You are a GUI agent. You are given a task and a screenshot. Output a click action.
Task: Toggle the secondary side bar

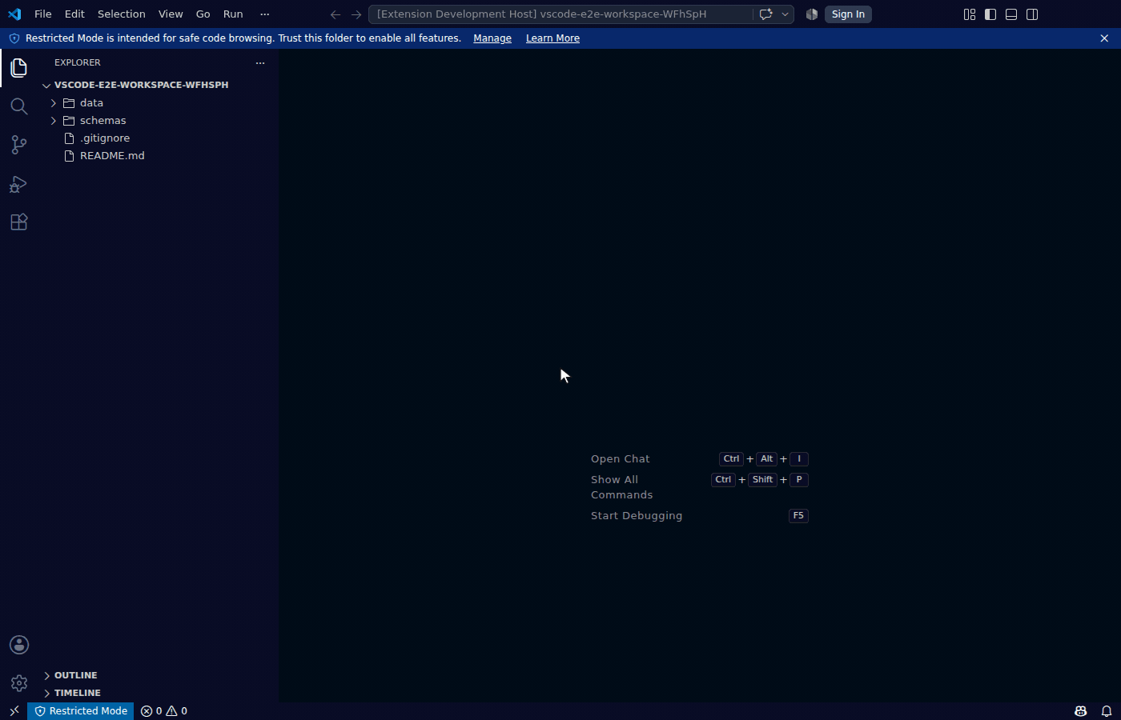1032,14
